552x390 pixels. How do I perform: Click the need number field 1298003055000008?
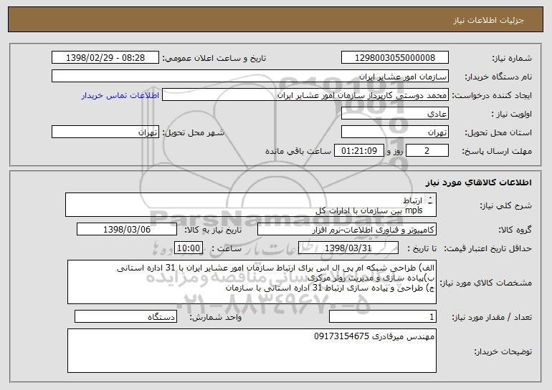tap(394, 57)
